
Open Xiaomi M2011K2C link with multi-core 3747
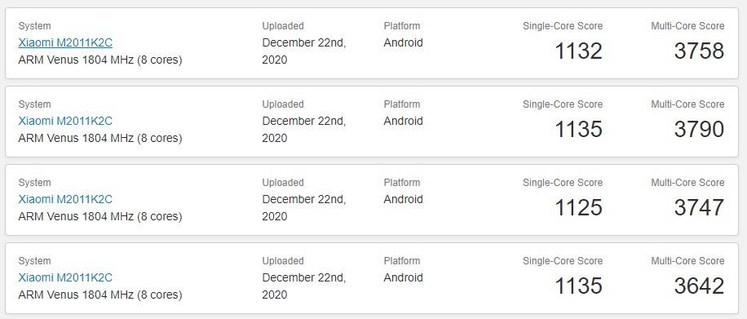pos(65,199)
